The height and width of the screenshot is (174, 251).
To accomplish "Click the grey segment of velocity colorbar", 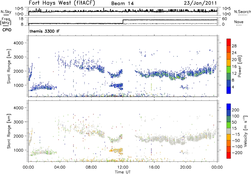I will point(229,131).
